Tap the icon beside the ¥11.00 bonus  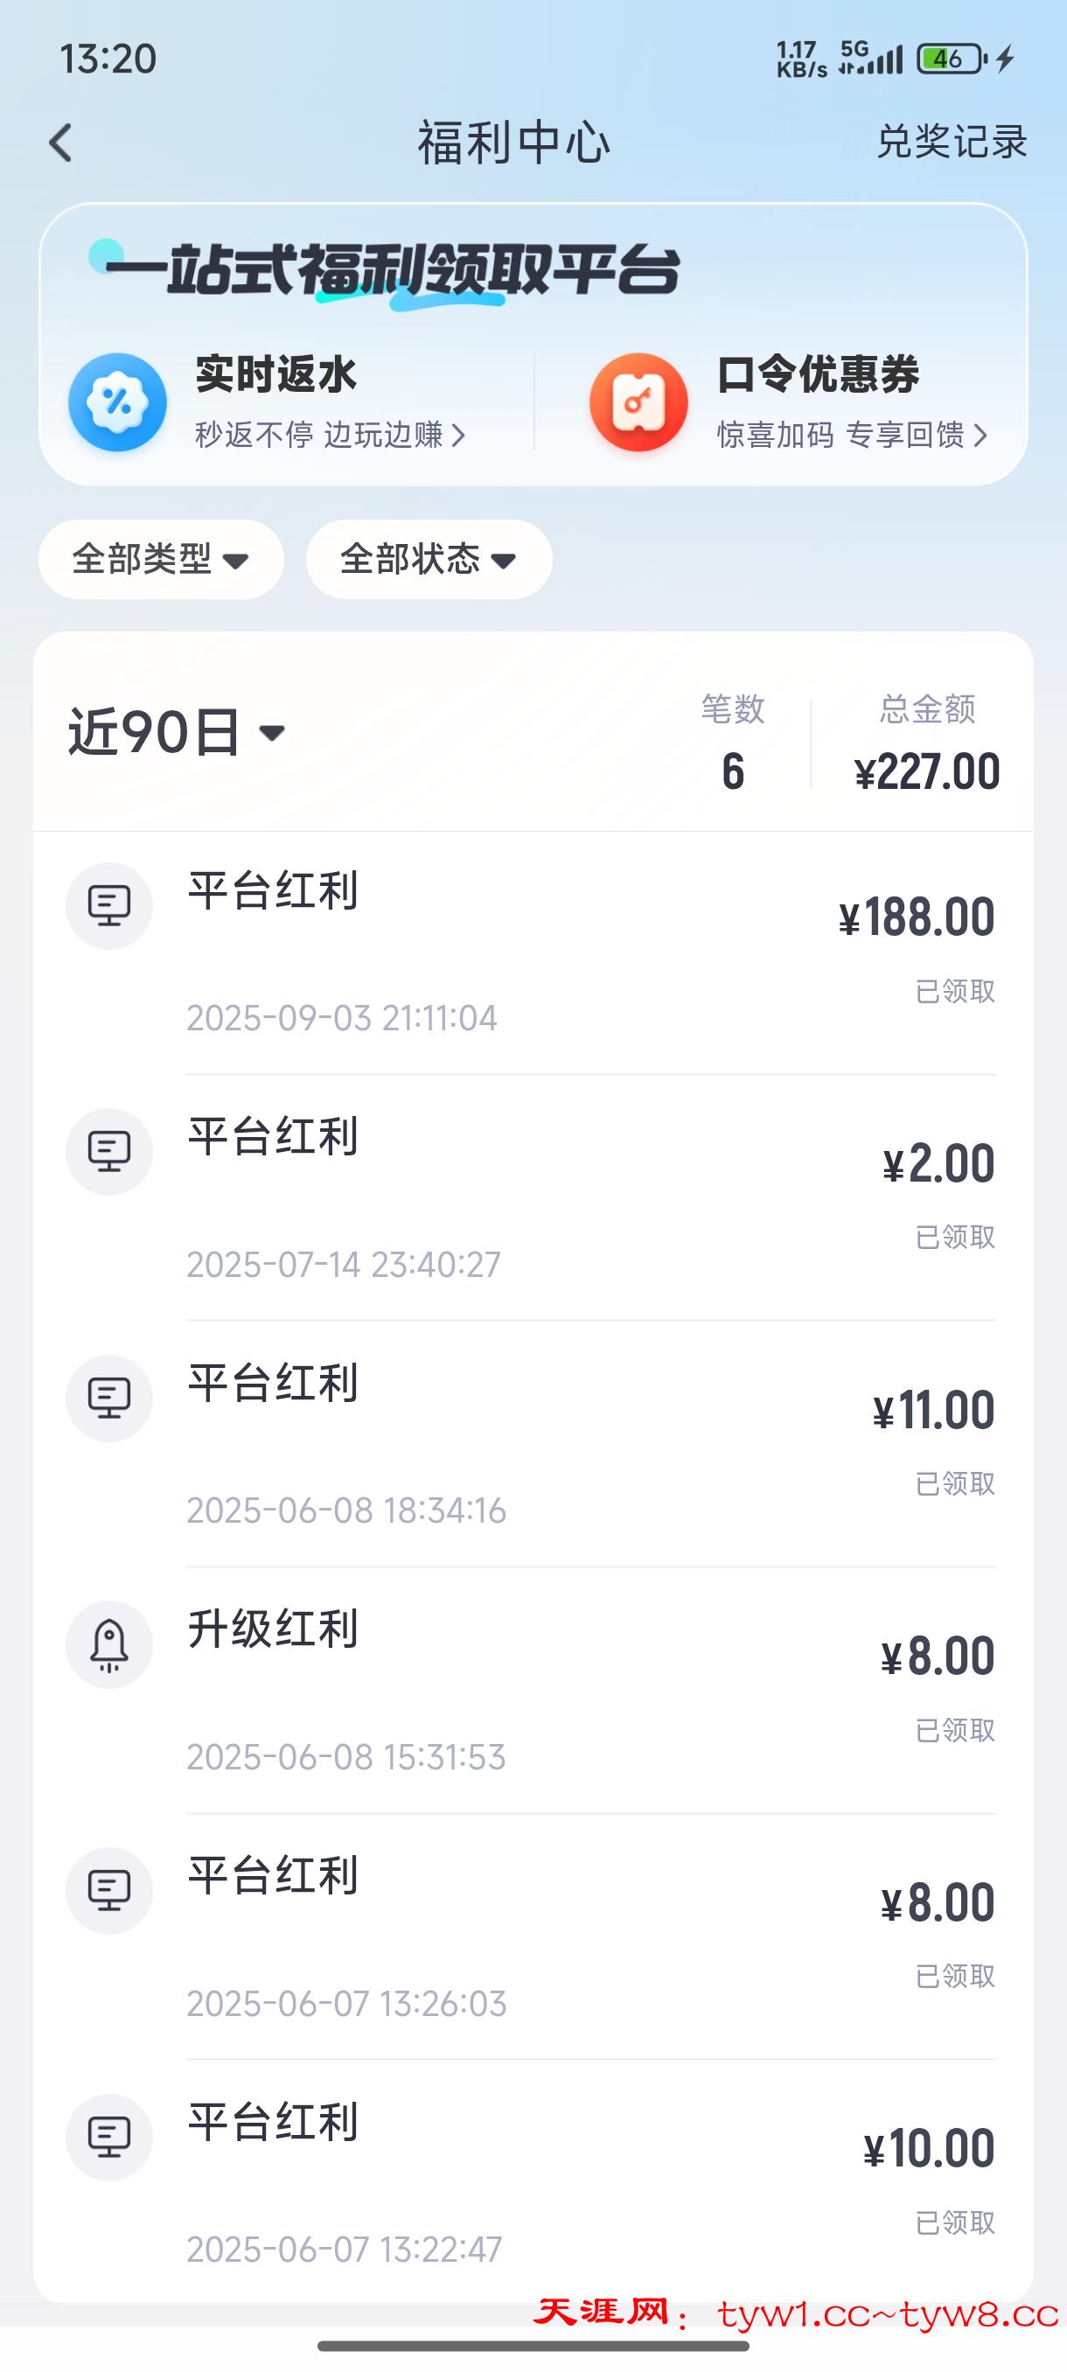(x=108, y=1398)
